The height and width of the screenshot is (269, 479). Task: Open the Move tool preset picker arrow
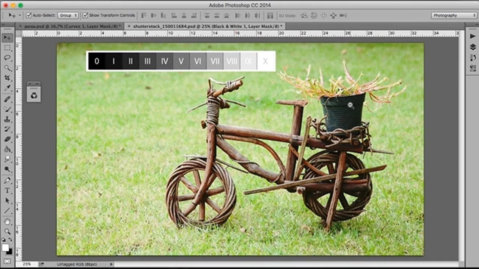pos(20,15)
